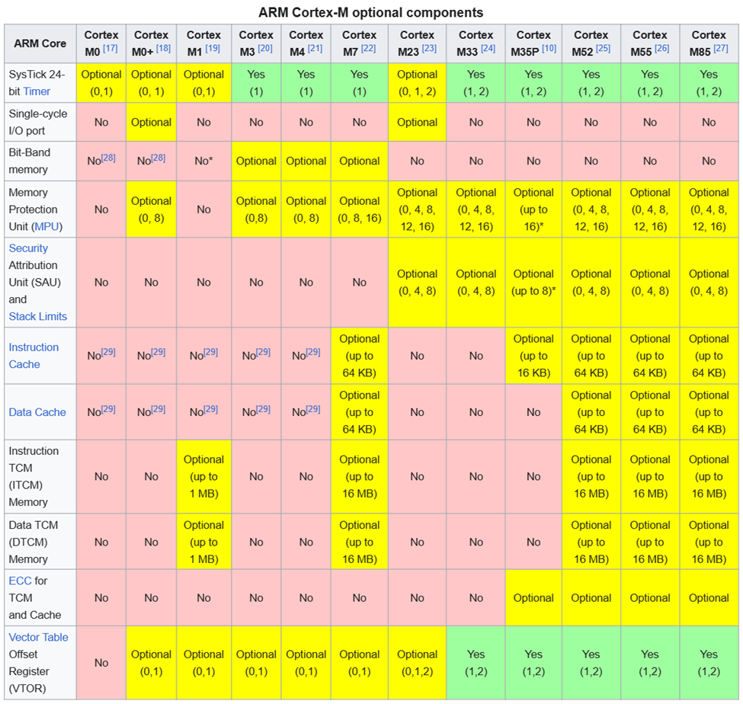Click footnote [28] in Cortex M0 Bit-Band cell

point(108,158)
